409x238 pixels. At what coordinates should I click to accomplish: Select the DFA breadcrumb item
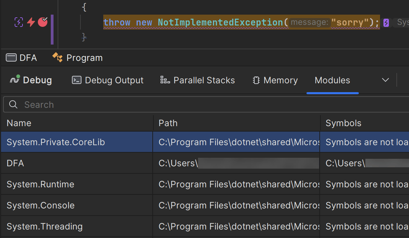click(21, 58)
